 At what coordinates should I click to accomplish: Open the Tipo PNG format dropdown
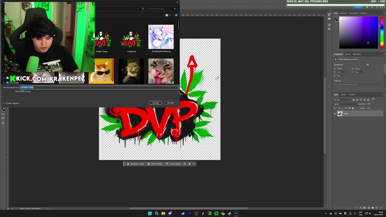coord(99,91)
